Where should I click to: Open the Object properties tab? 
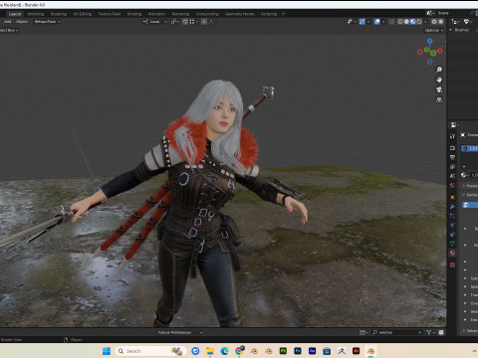[452, 197]
